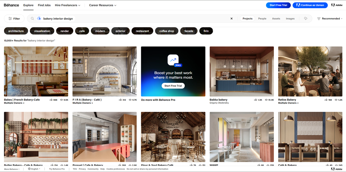This screenshot has height=172, width=346.
Task: Open the search filters panel
Action: 14,18
